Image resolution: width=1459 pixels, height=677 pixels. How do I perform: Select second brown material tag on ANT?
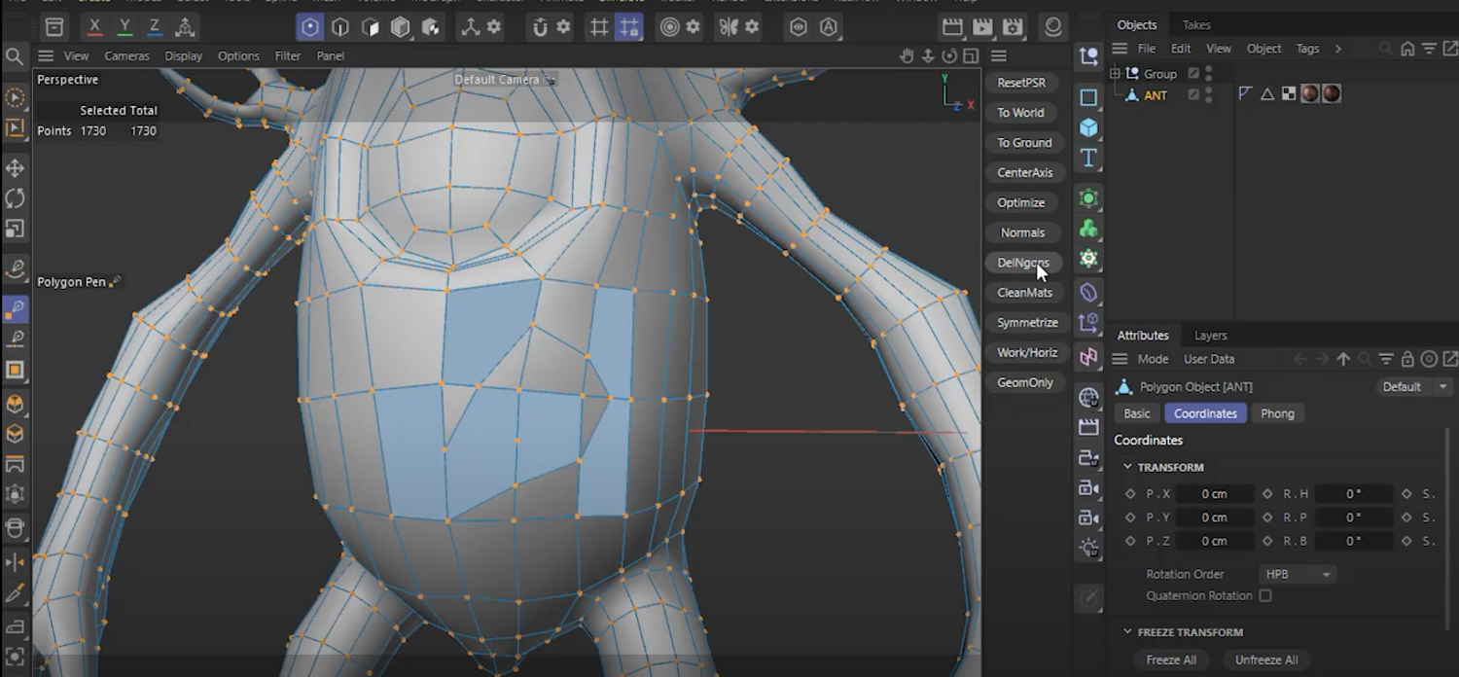(1332, 94)
